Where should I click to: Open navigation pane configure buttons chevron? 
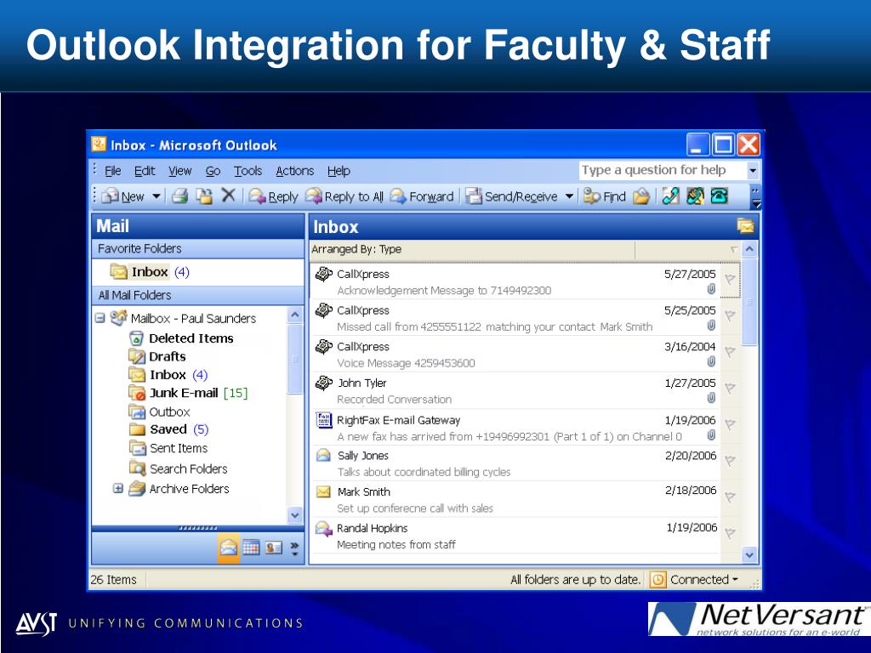point(294,548)
